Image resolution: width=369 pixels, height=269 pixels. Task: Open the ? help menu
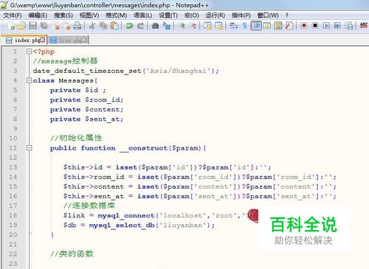[287, 15]
